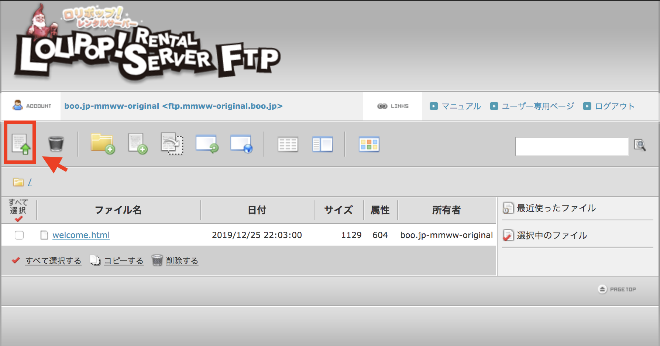The image size is (660, 346).
Task: Click owner boo.jp-mmww-original in file row
Action: (x=447, y=235)
